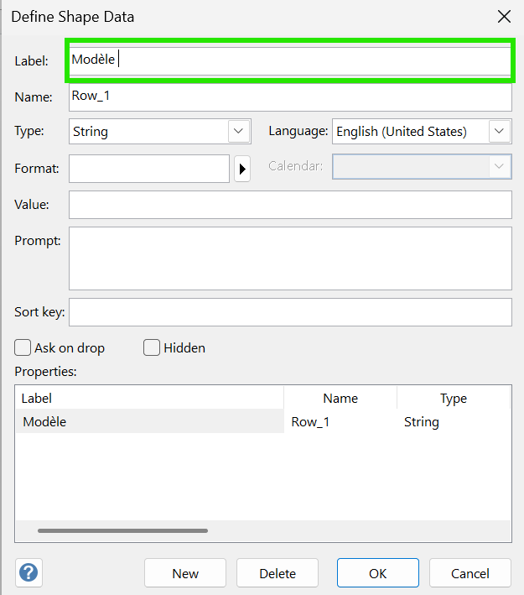Screen dimensions: 524x595
Task: Focus the Label field containing Modèle
Action: click(290, 60)
